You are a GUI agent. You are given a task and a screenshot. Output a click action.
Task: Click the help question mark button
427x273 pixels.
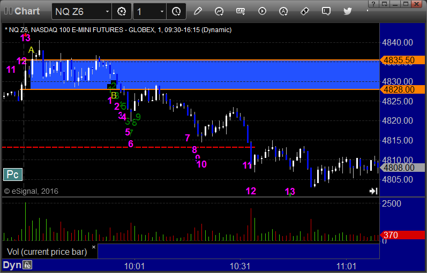tap(373, 4)
